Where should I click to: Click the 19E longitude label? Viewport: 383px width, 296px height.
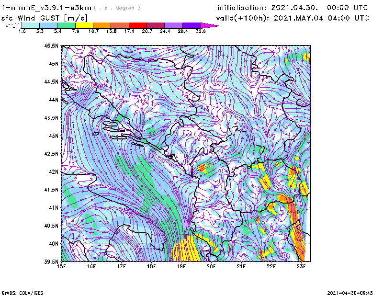click(181, 266)
